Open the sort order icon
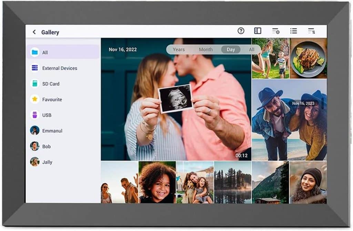The width and height of the screenshot is (353, 231). (x=311, y=31)
